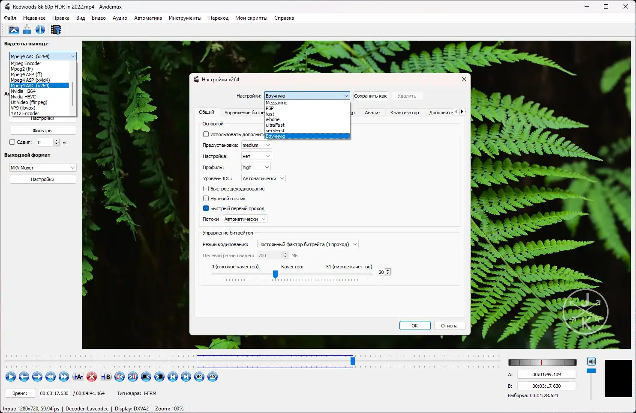Click the Отмена button in x264 dialog
This screenshot has width=636, height=413.
[449, 326]
